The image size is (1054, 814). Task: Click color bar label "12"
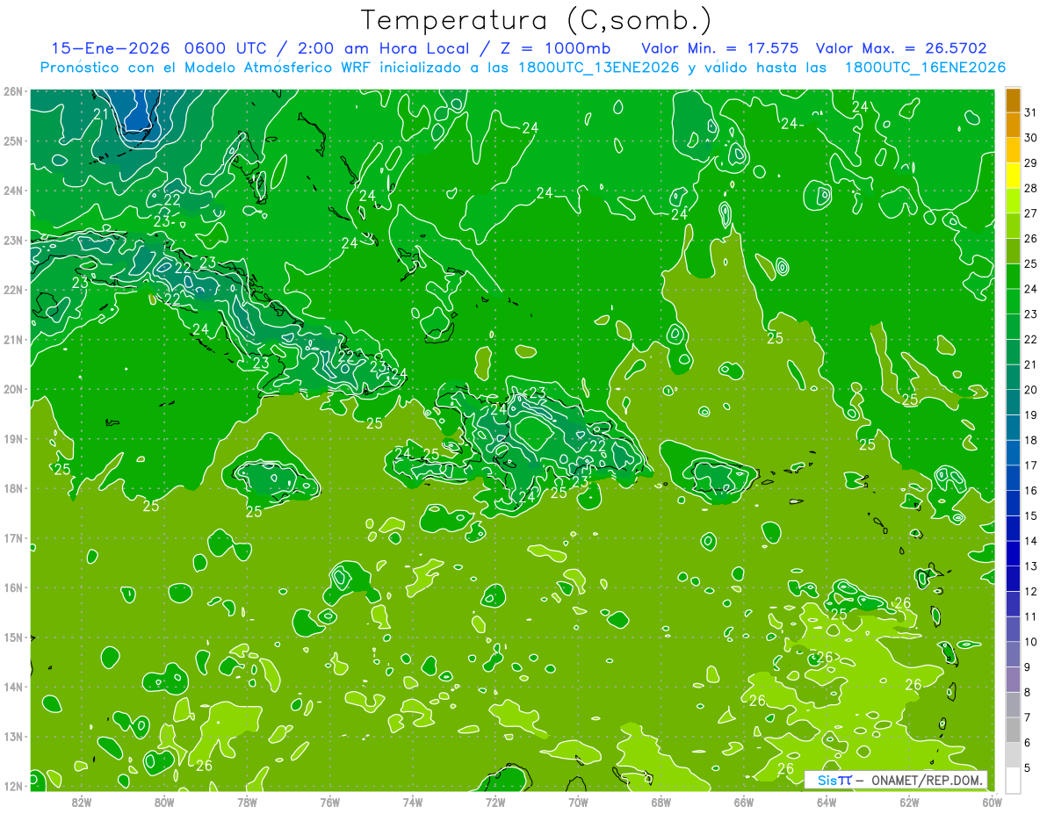(1030, 592)
